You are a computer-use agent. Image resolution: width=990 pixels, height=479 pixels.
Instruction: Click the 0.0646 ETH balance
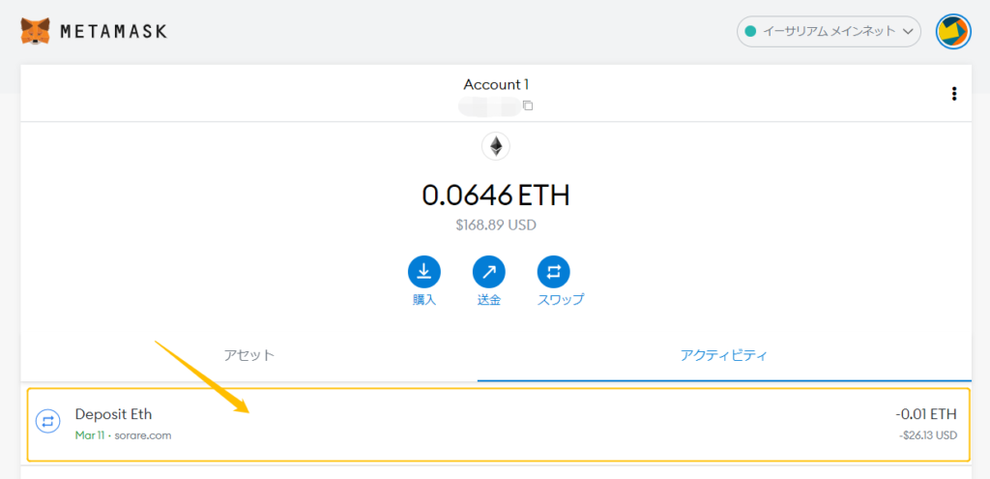[x=496, y=195]
